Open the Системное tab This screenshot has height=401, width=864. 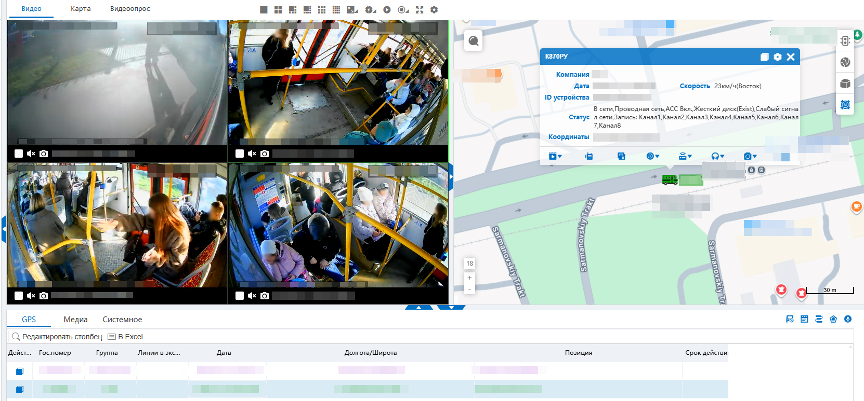pyautogui.click(x=122, y=320)
